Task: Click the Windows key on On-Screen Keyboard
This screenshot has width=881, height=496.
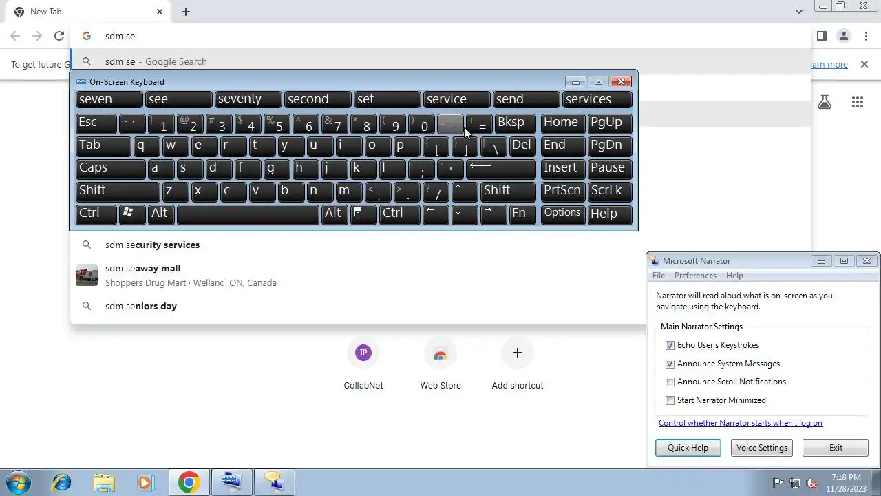Action: (133, 214)
